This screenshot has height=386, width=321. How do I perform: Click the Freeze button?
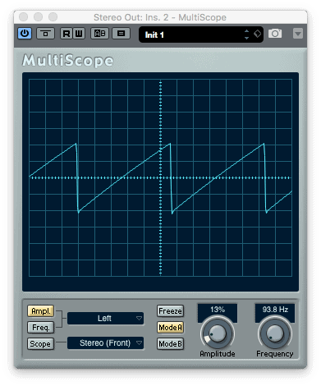170,311
